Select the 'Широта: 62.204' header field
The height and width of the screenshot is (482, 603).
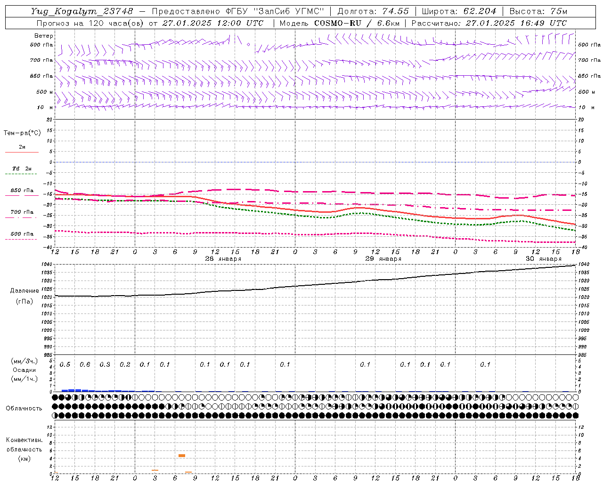pos(459,11)
